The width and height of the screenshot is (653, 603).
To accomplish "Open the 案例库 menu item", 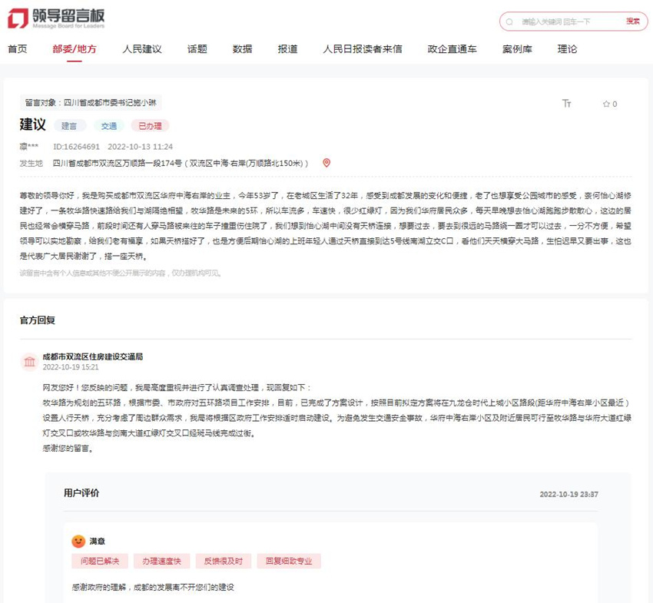I will click(x=517, y=49).
